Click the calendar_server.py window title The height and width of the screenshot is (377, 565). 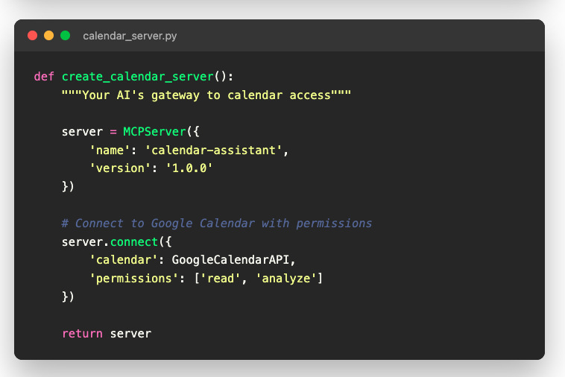coord(130,36)
